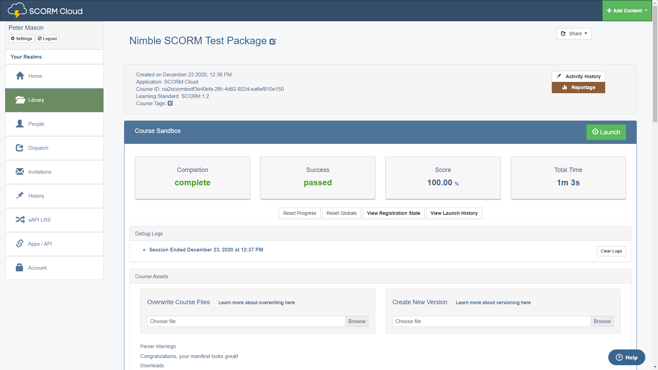Screen dimensions: 658x370
Task: Click Reset Globals
Action: [x=341, y=213]
